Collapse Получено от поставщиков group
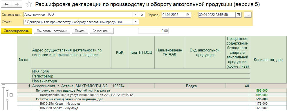 (7, 90)
